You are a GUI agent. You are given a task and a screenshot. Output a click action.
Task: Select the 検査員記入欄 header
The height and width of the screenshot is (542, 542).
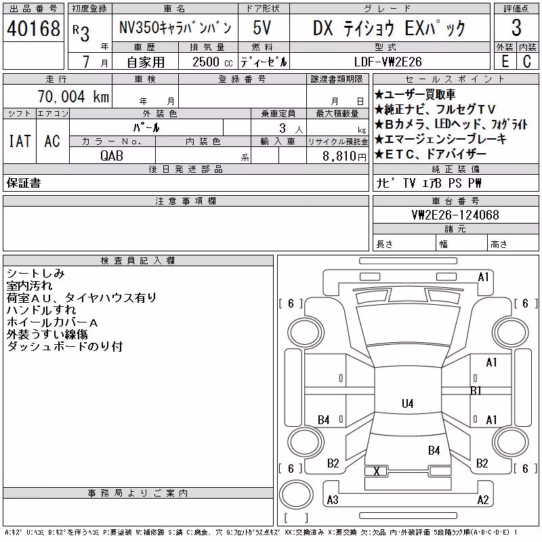coord(138,260)
